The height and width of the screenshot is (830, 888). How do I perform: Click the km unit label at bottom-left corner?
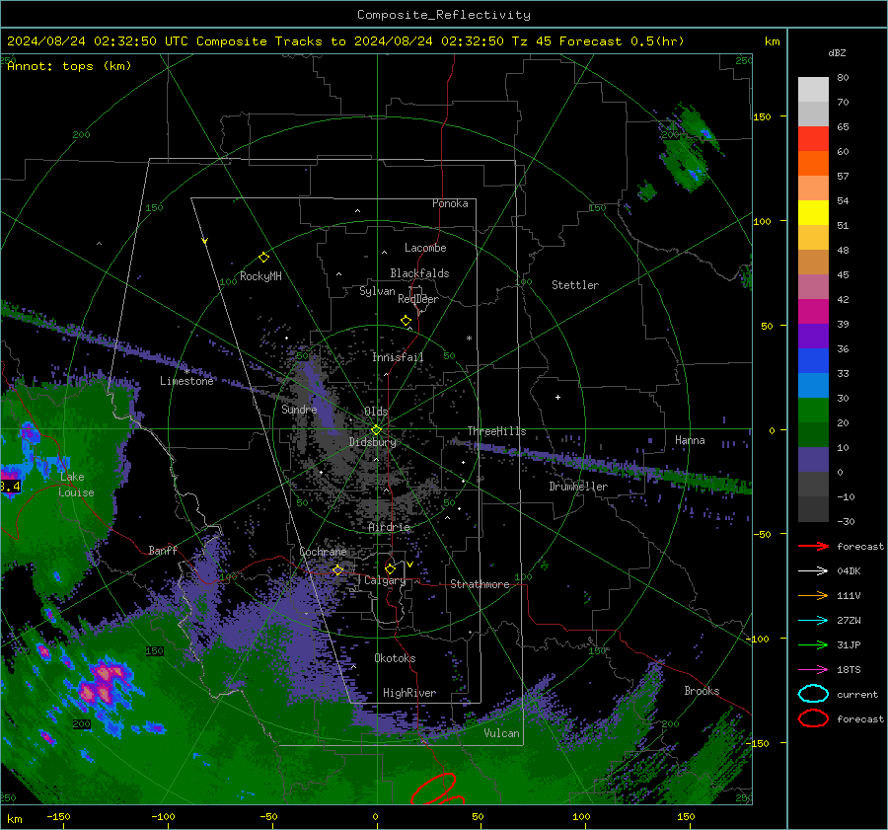coord(14,819)
